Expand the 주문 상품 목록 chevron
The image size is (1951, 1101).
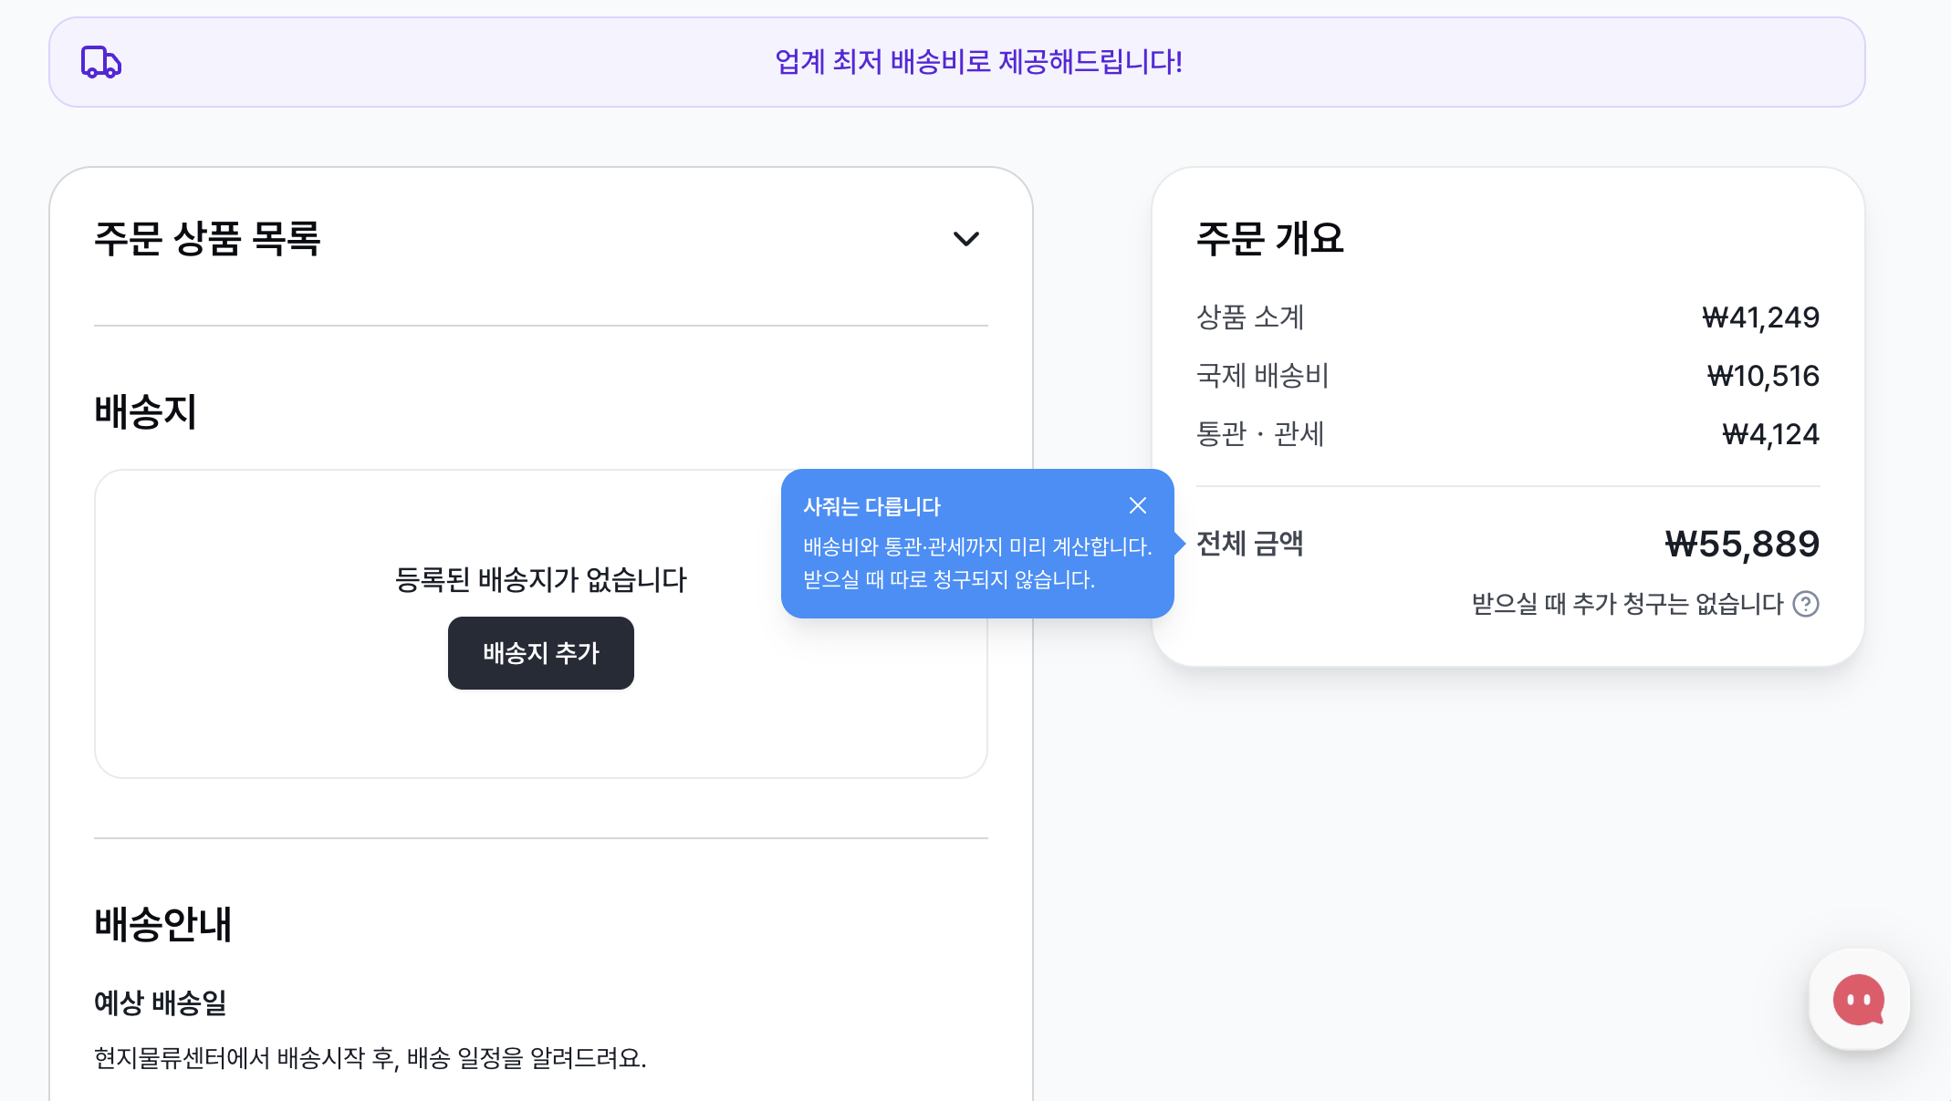click(x=965, y=239)
